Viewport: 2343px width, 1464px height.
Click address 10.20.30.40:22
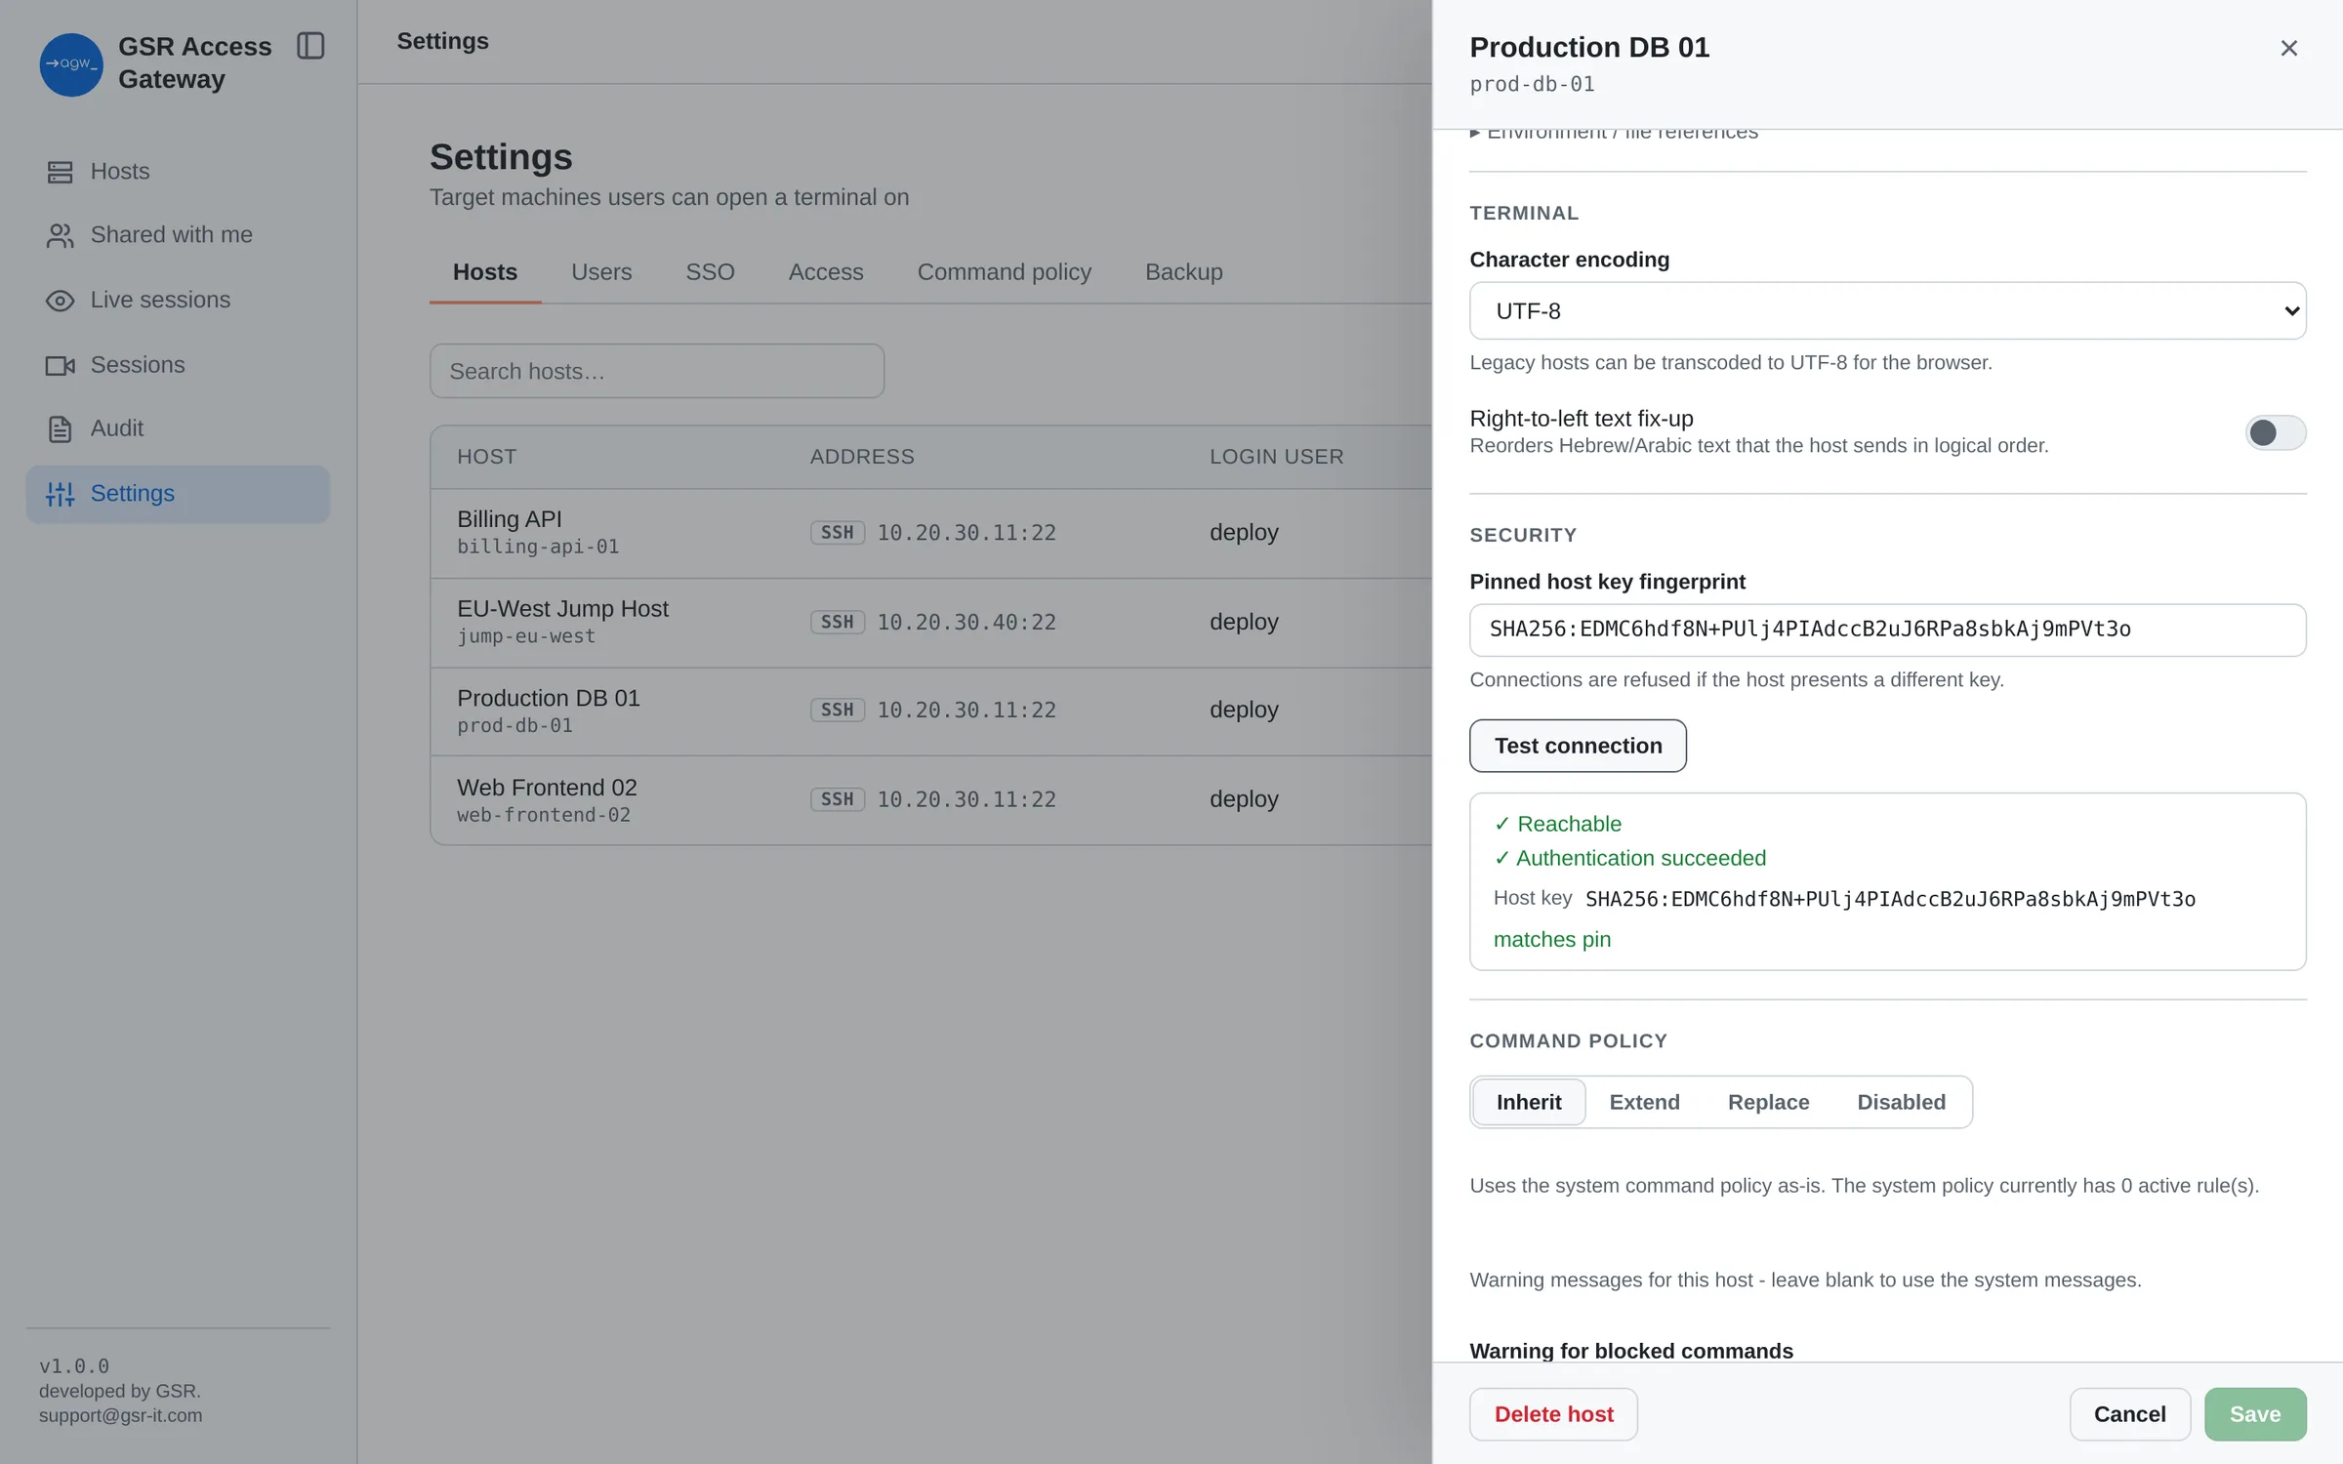click(966, 623)
